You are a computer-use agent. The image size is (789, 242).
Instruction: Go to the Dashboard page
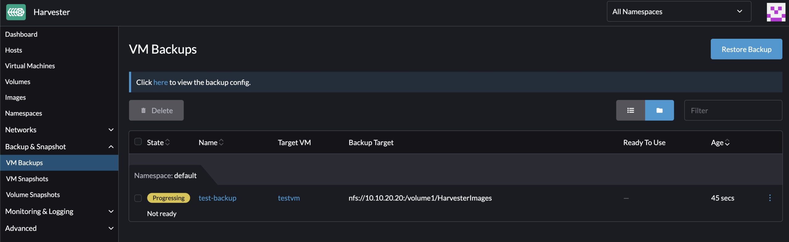pos(21,34)
